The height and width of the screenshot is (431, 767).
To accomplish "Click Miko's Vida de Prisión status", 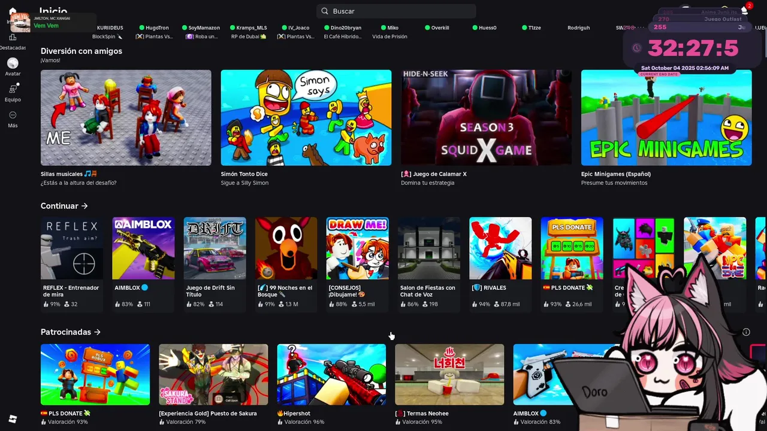I will point(389,37).
